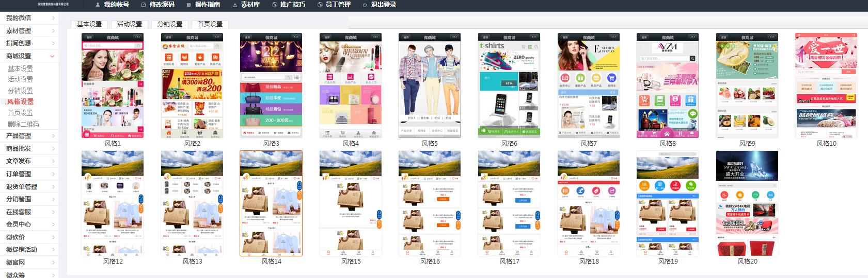Click the download icon beside 素材库
This screenshot has width=868, height=278.
click(234, 5)
